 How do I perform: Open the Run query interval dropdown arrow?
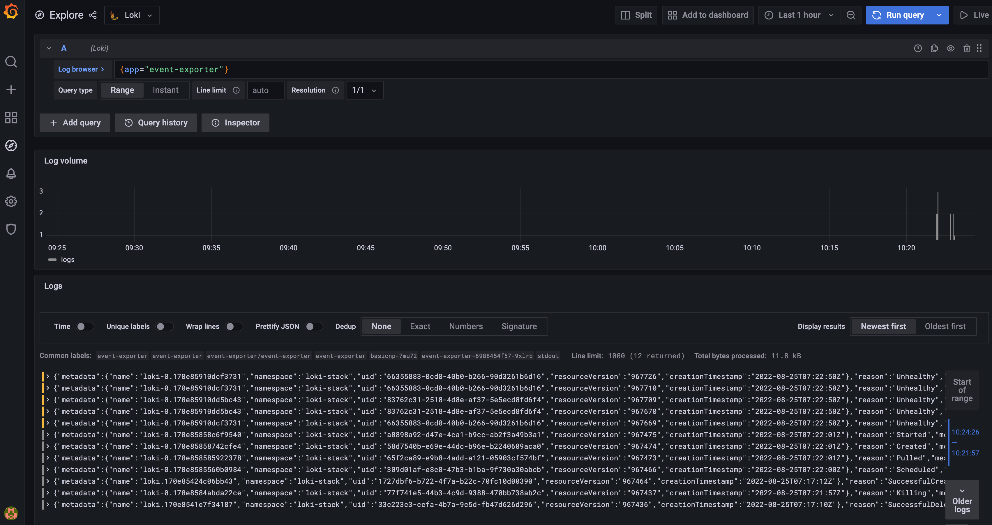[x=939, y=15]
